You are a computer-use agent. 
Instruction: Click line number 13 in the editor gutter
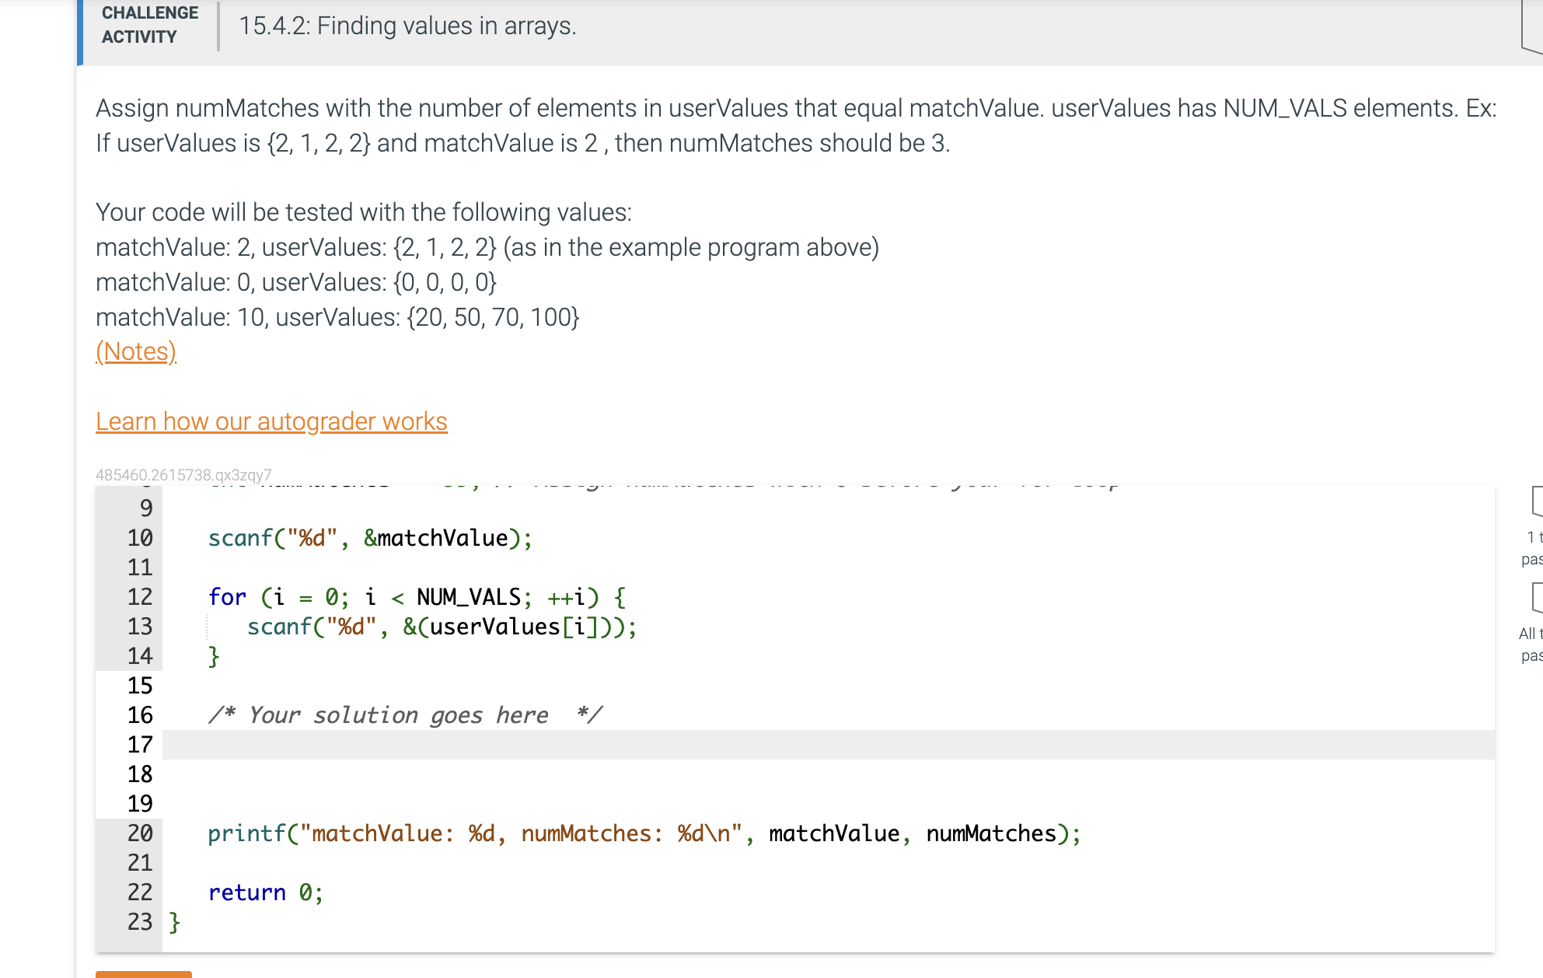(x=138, y=627)
